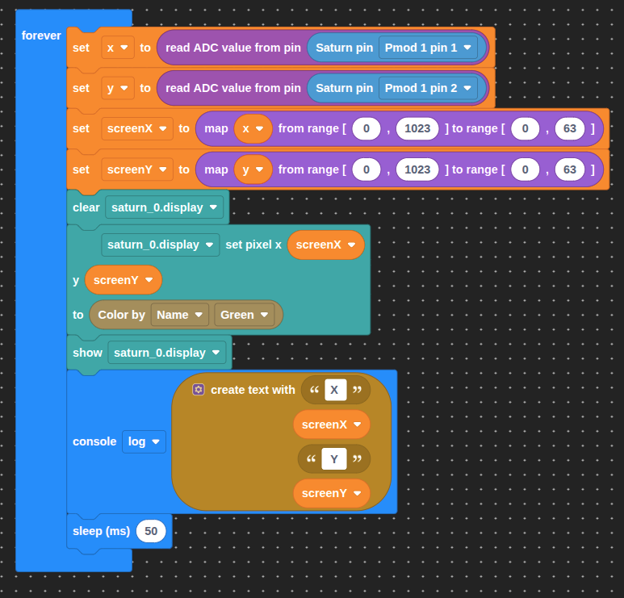Viewport: 624px width, 598px height.
Task: Open saturn_0.display dropdown in set pixel block
Action: point(161,245)
